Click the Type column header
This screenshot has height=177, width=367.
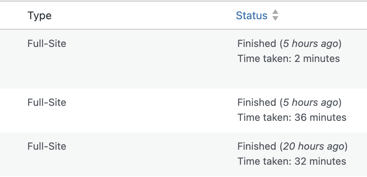[39, 15]
